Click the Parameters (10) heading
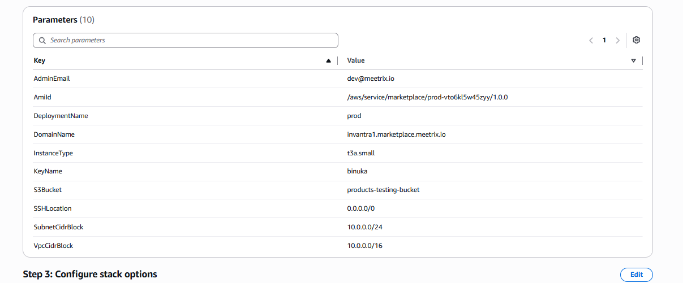The height and width of the screenshot is (283, 683). pyautogui.click(x=63, y=20)
